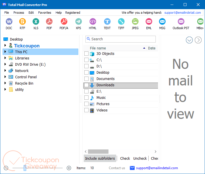The width and height of the screenshot is (205, 174).
Task: Click the 3D Objects cube icon
Action: tap(92, 54)
